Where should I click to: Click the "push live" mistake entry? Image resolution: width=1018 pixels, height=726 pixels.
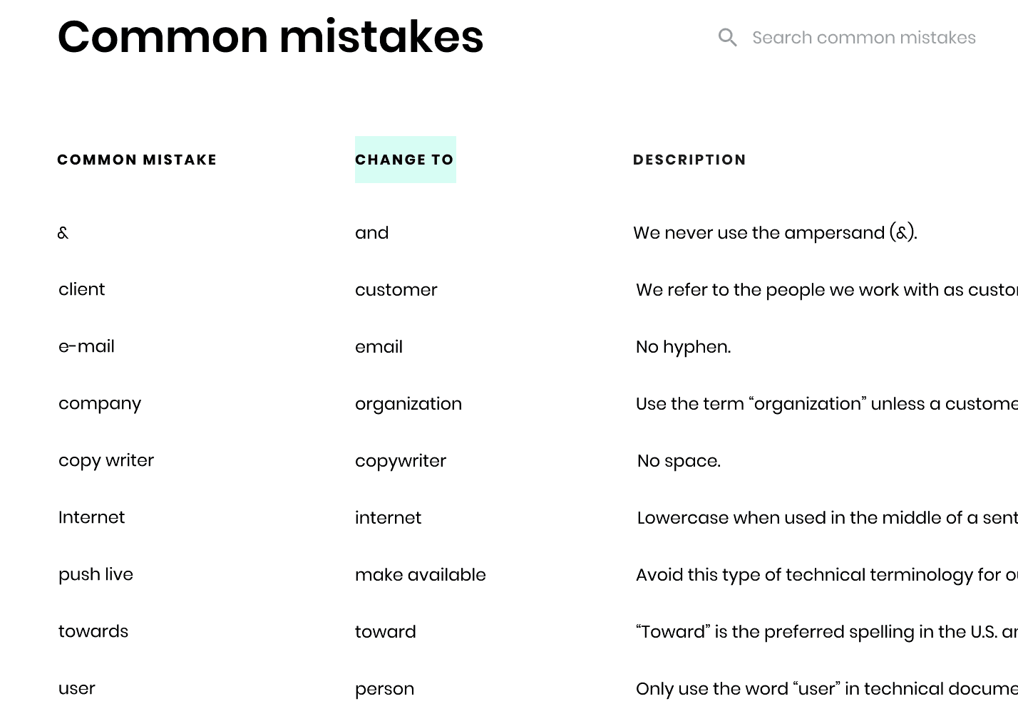(x=96, y=574)
